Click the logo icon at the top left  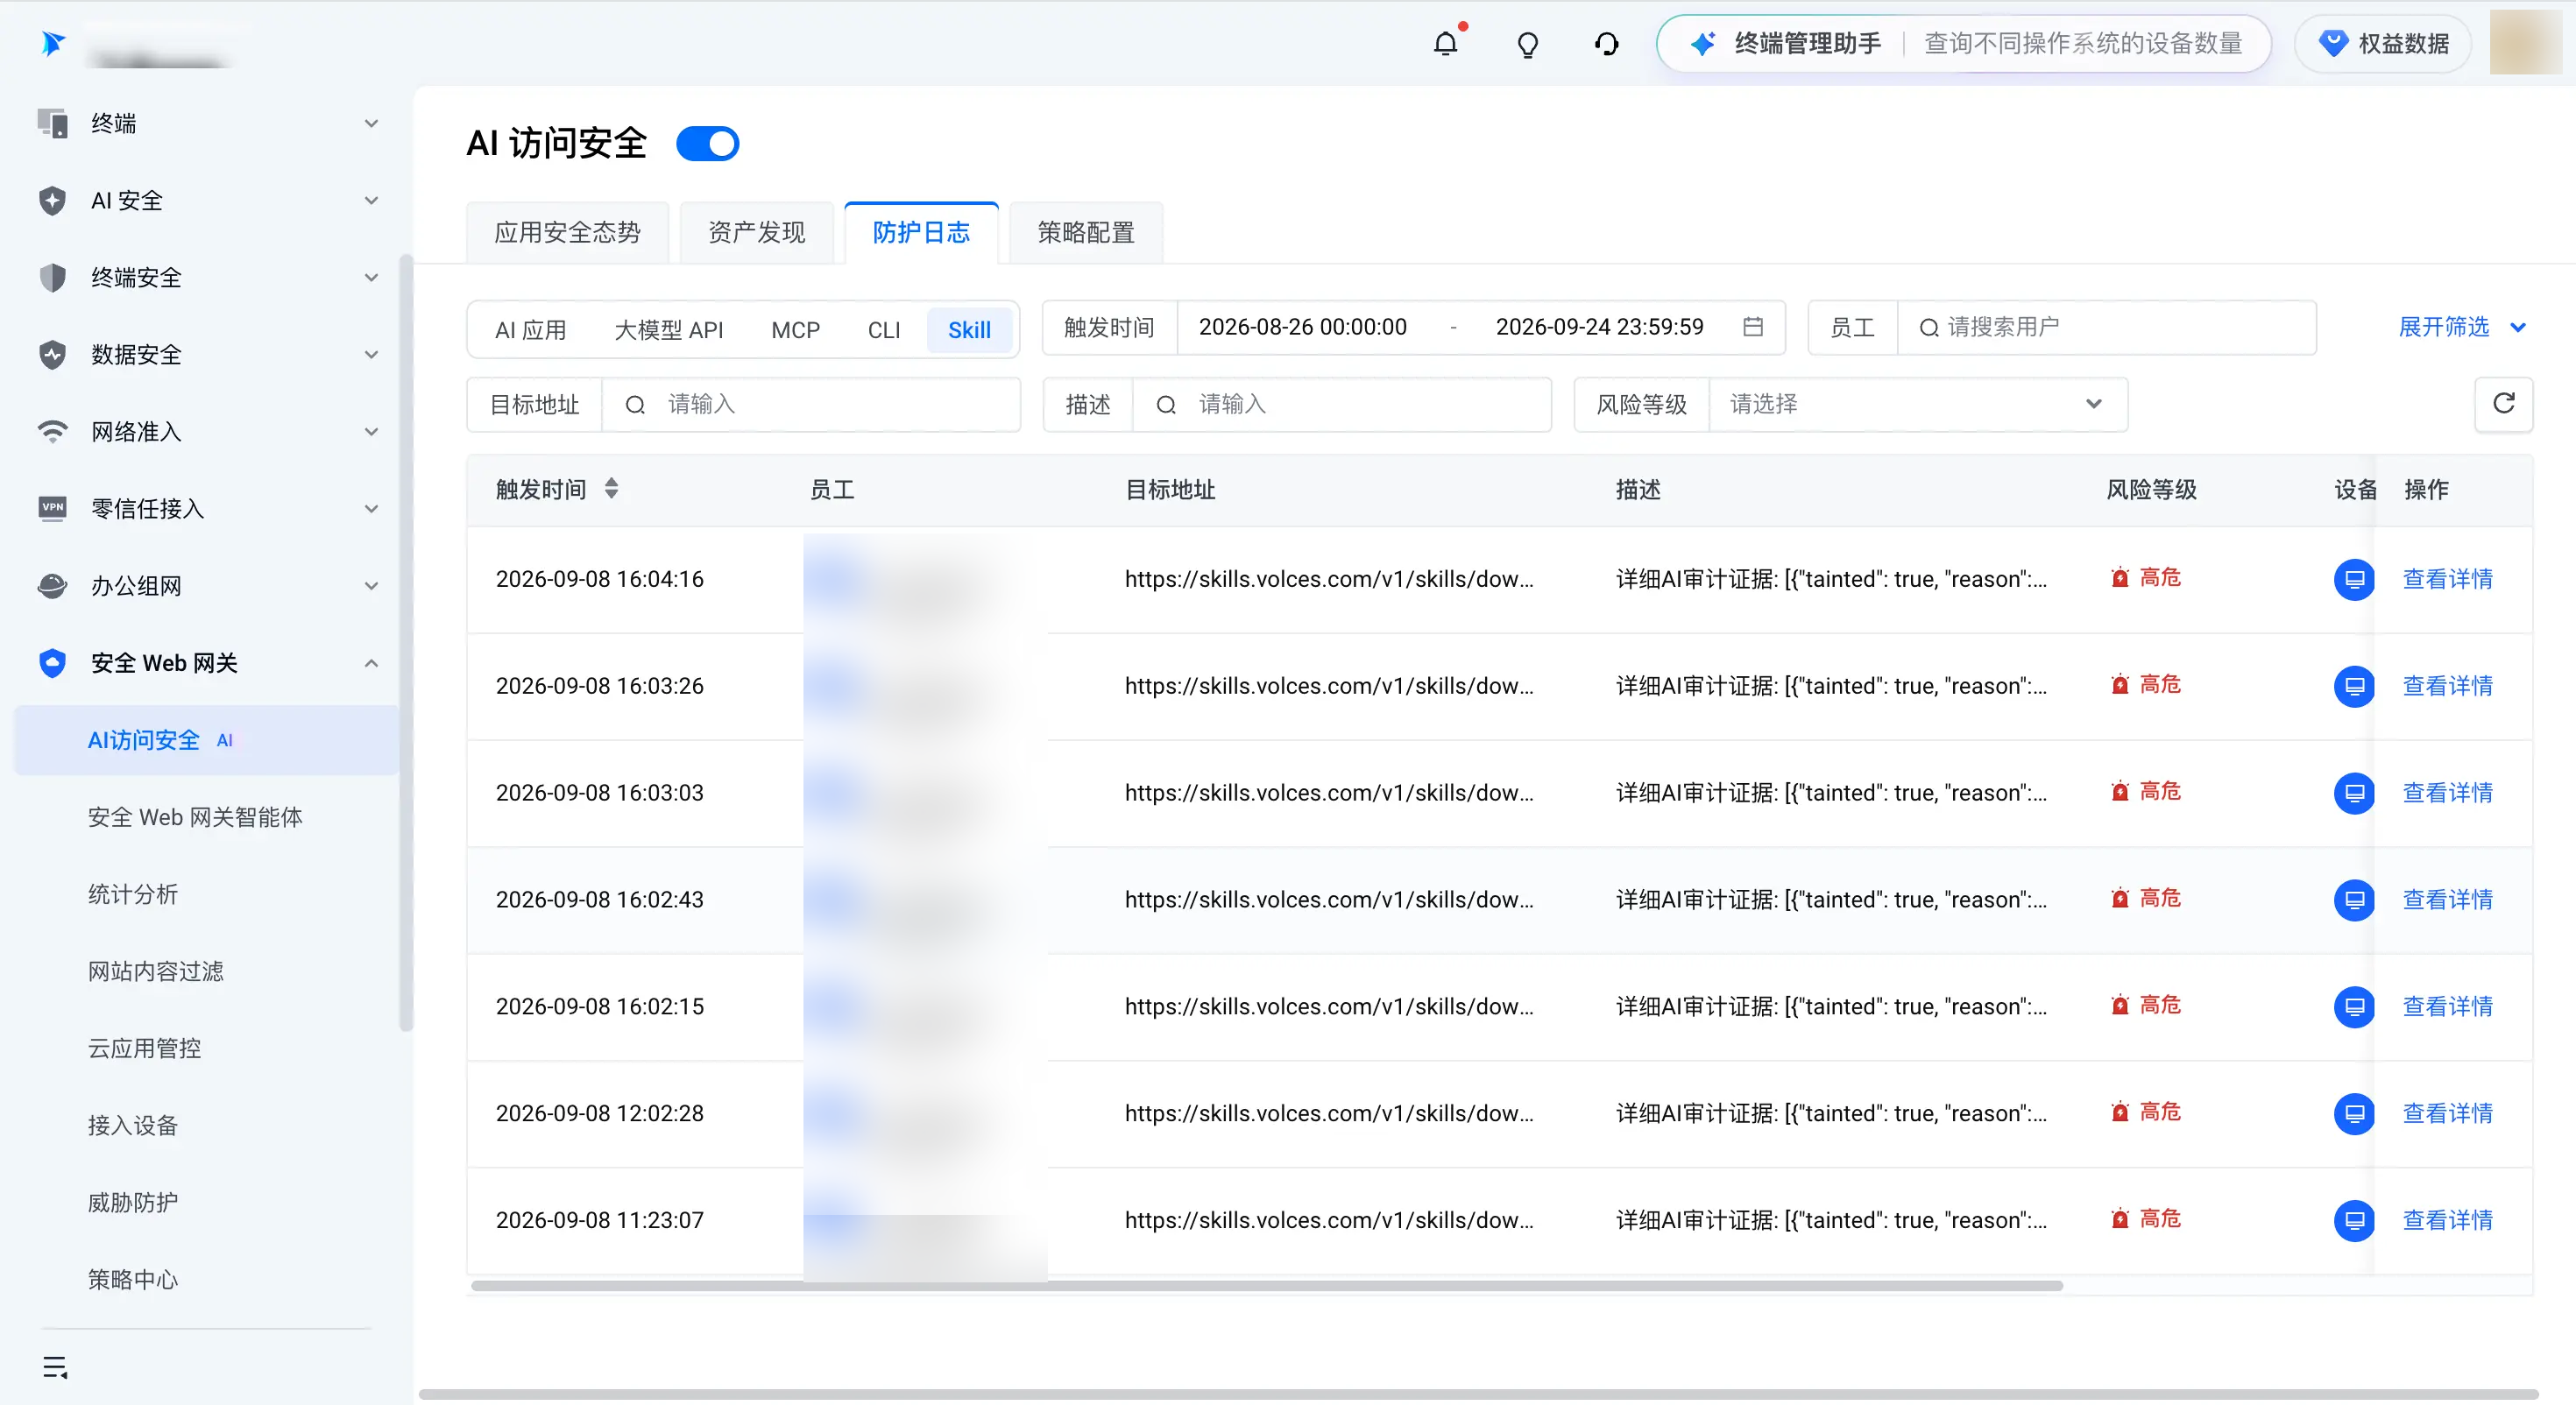[x=52, y=43]
